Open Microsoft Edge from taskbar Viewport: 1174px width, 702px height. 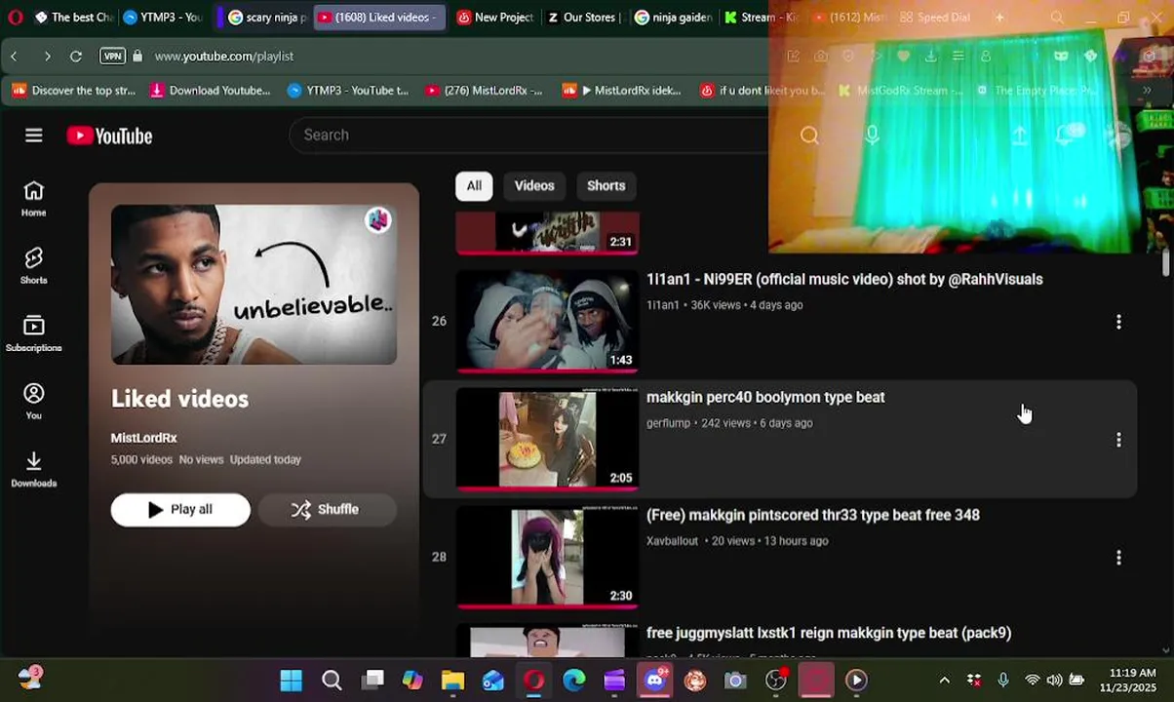pos(573,681)
